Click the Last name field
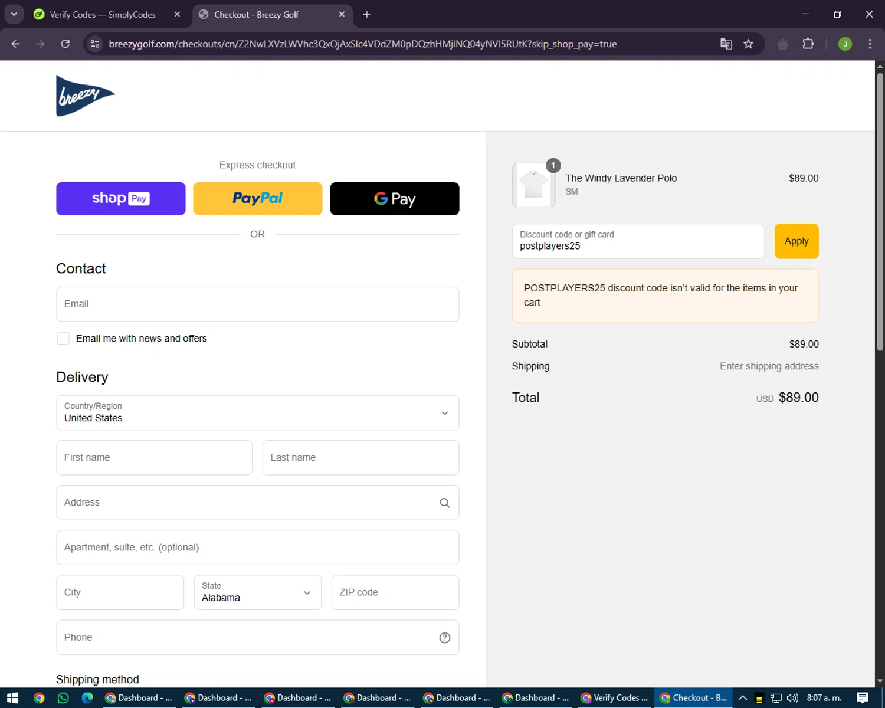 tap(360, 458)
